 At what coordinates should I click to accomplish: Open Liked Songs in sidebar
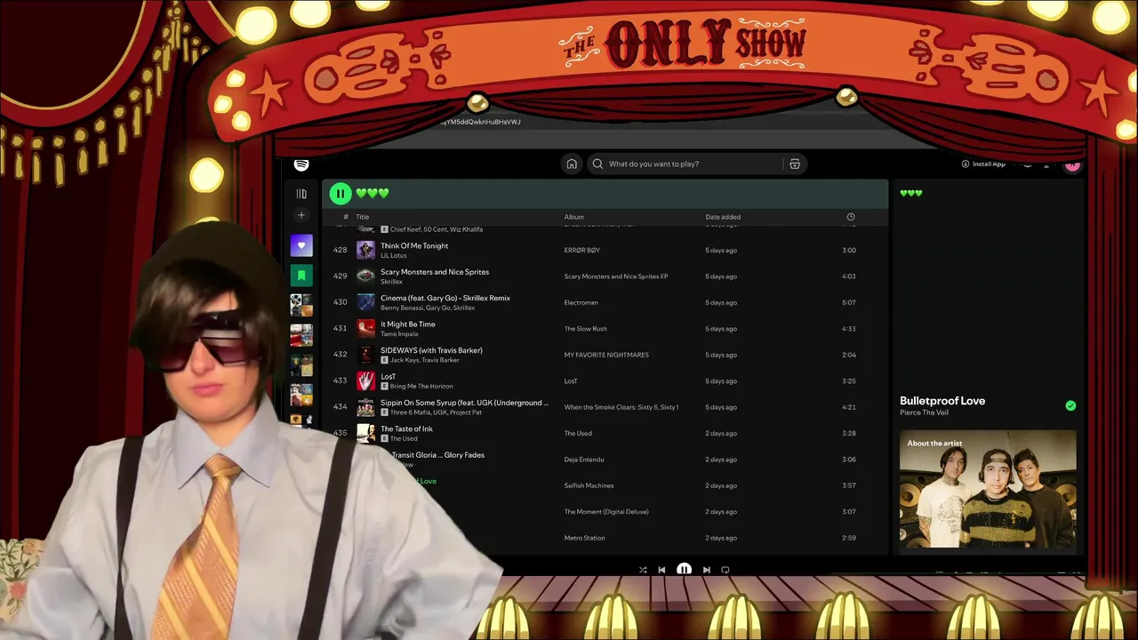[301, 245]
